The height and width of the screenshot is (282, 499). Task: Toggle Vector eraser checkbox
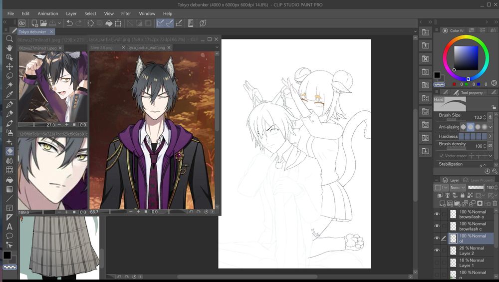442,156
